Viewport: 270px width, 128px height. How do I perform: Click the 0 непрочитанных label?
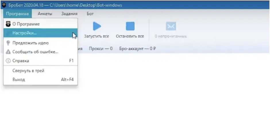pyautogui.click(x=171, y=36)
